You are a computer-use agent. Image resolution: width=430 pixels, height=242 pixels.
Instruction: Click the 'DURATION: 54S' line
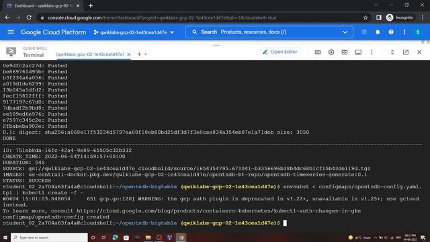coord(24,163)
